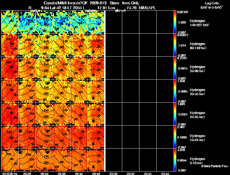Click the colorbar value '-1.033'
This screenshot has height=175, width=230.
click(x=182, y=22)
